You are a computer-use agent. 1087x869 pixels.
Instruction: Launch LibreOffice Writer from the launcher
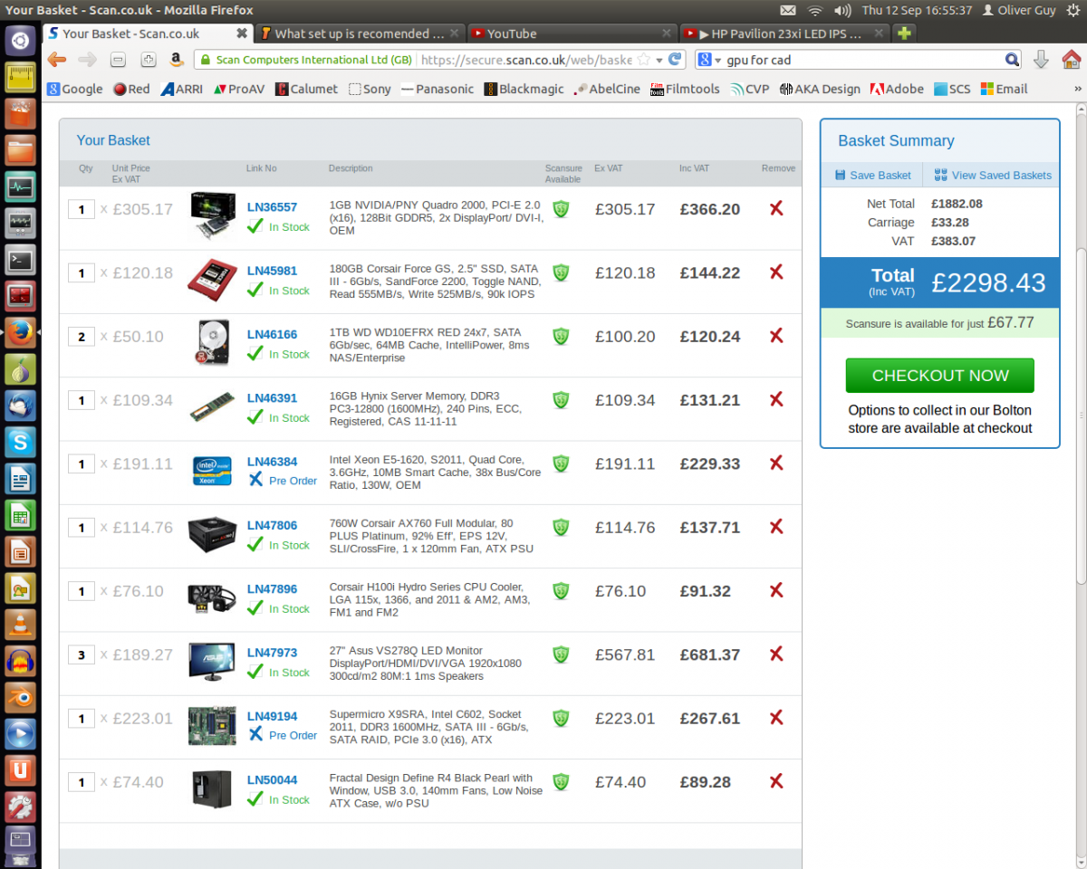[x=21, y=479]
